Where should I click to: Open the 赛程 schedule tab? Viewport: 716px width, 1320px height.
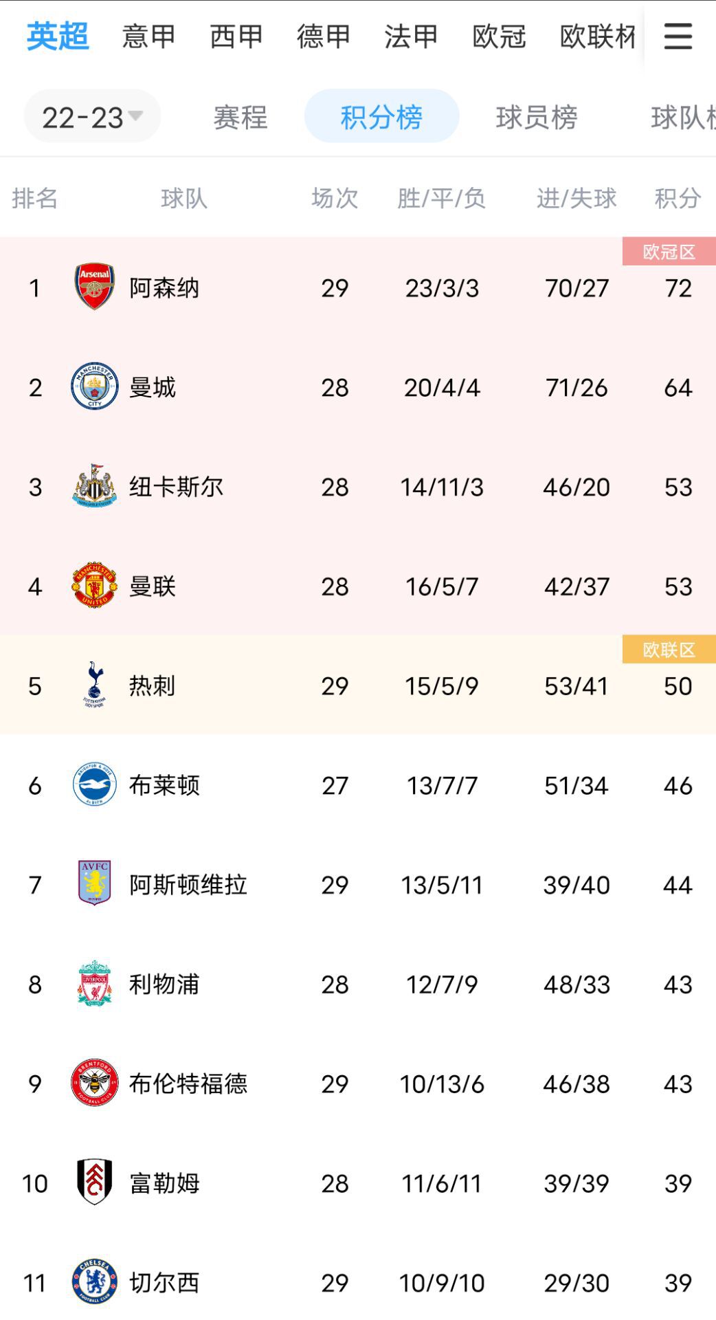pyautogui.click(x=240, y=117)
